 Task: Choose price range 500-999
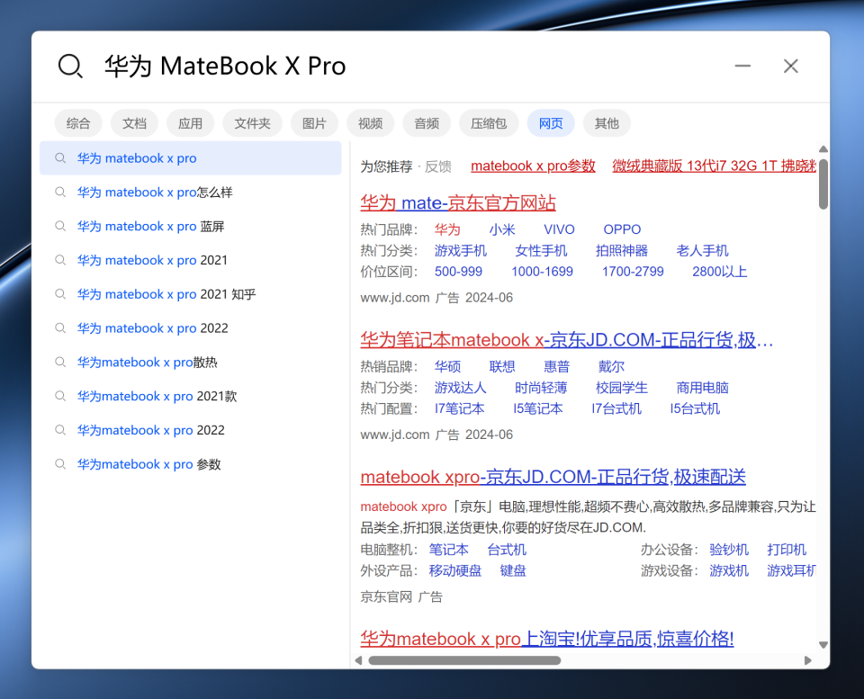pos(458,272)
